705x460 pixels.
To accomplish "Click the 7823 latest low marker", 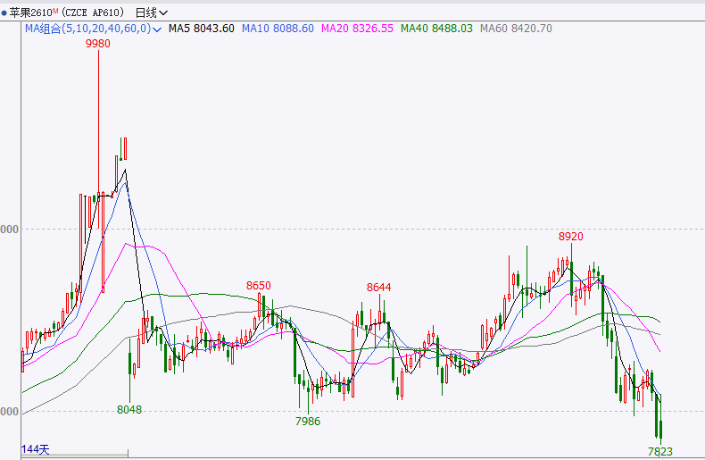I will click(659, 451).
